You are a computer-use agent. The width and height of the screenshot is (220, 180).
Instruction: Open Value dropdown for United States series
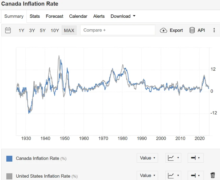coord(147,176)
